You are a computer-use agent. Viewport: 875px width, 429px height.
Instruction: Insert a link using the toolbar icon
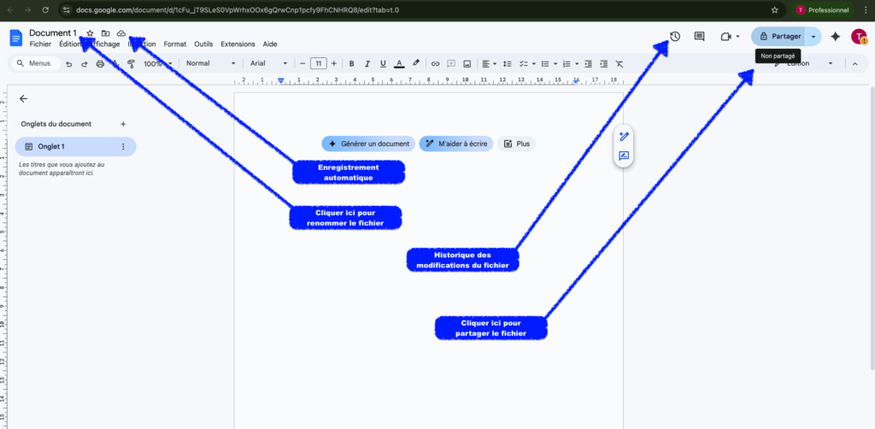pyautogui.click(x=435, y=63)
